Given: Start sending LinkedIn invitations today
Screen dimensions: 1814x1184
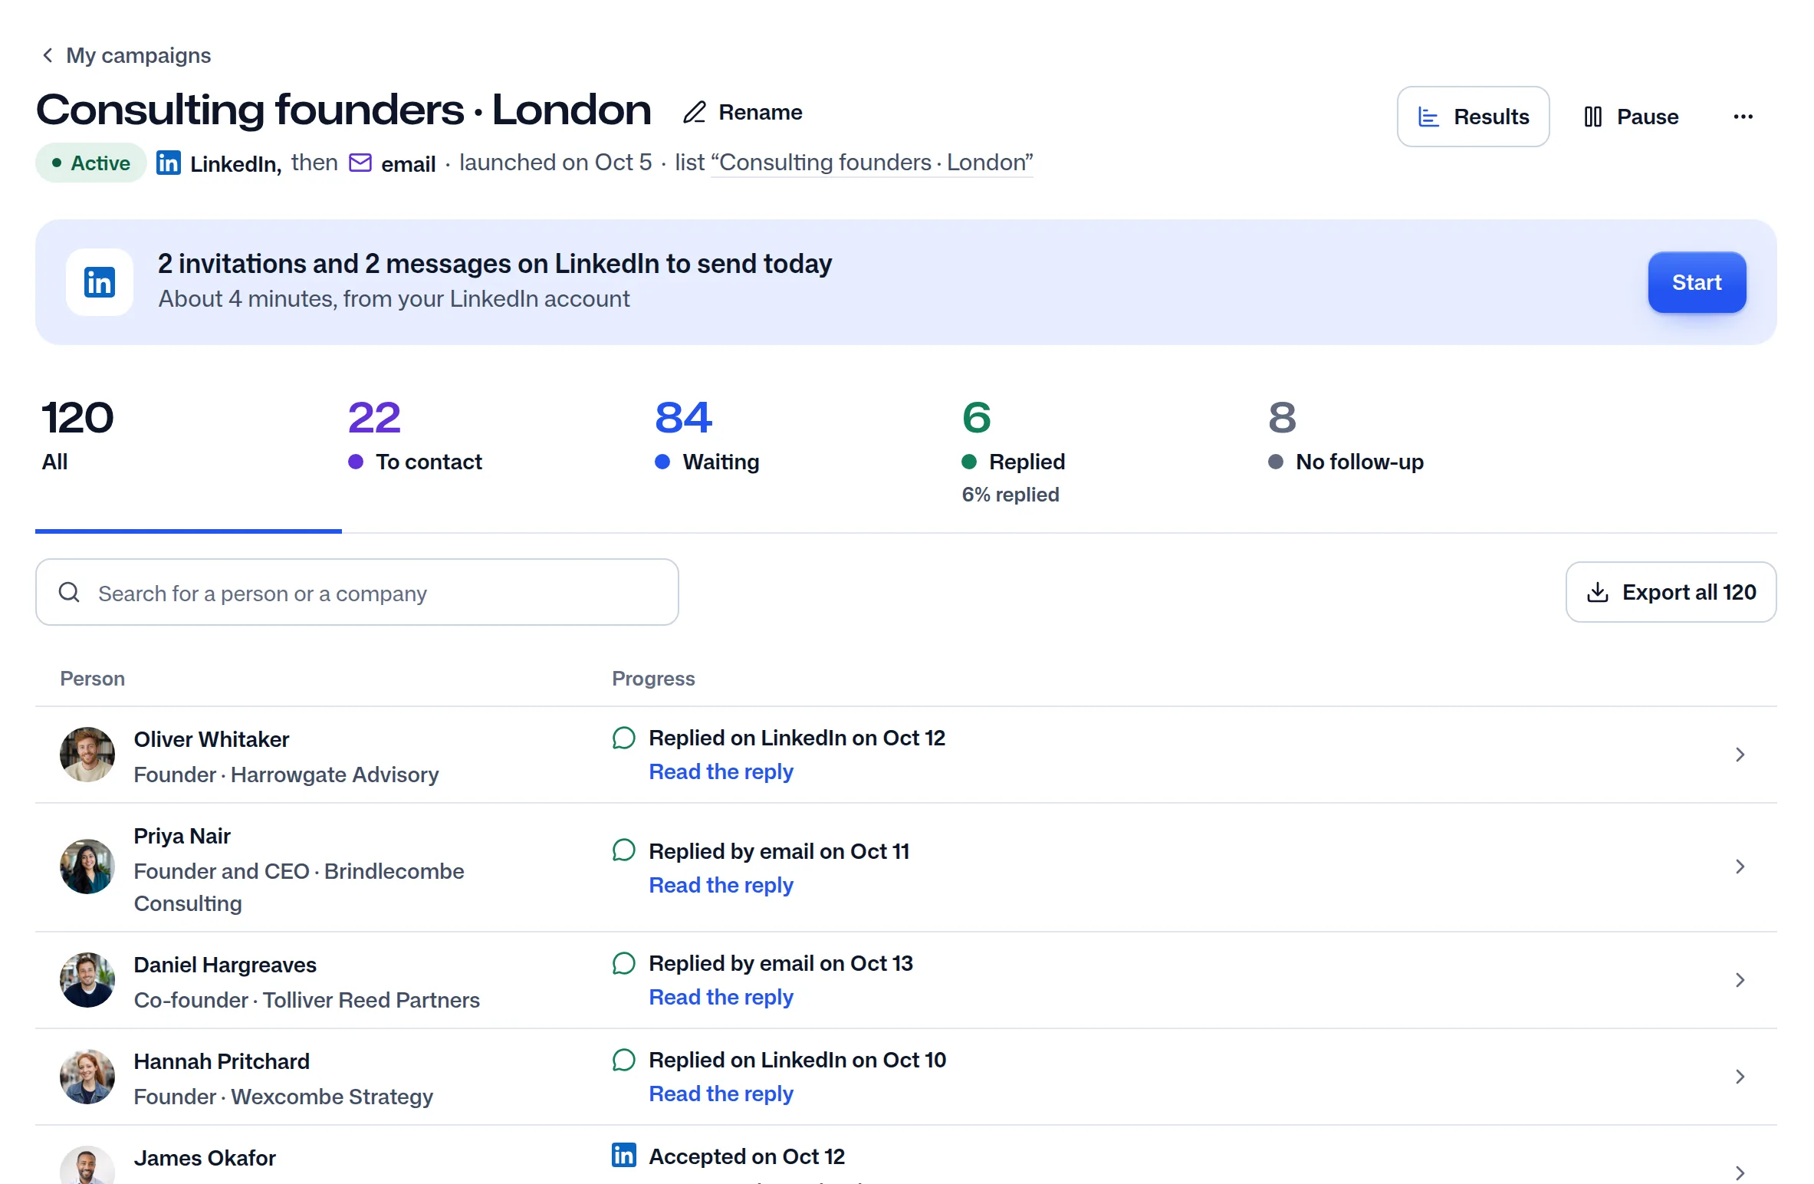Looking at the screenshot, I should 1697,282.
